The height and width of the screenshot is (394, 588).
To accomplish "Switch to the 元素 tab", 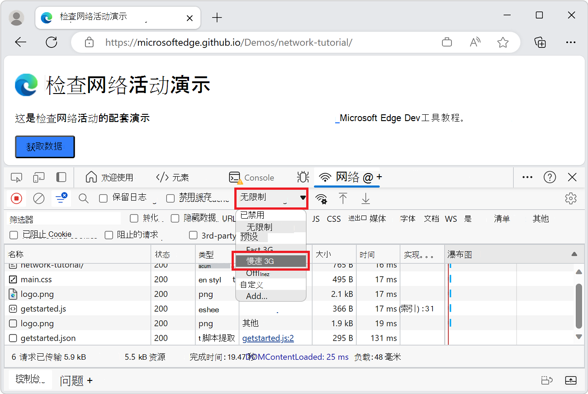I will click(x=172, y=178).
